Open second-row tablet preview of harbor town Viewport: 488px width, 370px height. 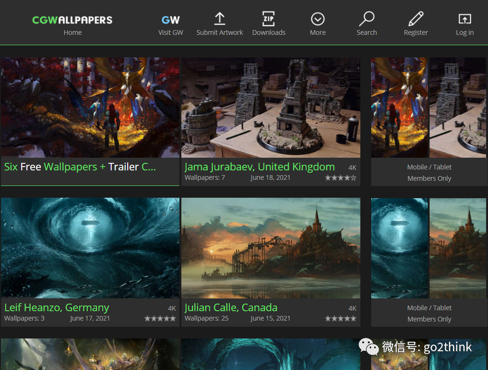[458, 248]
